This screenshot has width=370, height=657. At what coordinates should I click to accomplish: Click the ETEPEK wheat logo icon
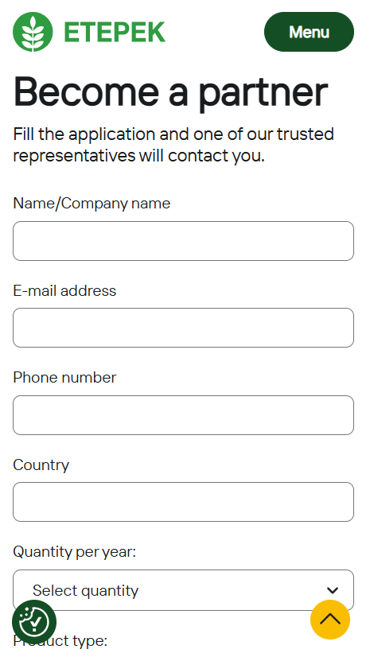[x=33, y=32]
